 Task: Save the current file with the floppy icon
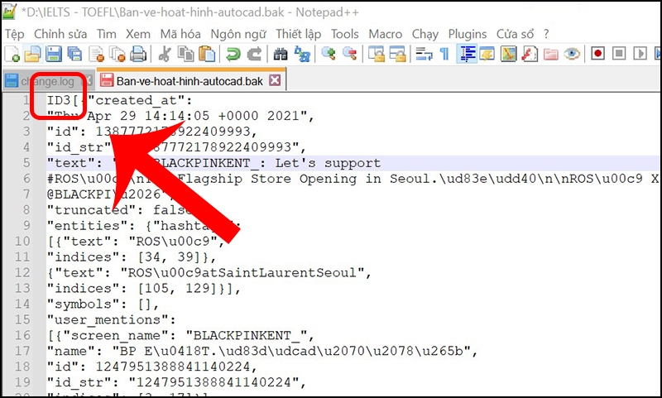[54, 54]
